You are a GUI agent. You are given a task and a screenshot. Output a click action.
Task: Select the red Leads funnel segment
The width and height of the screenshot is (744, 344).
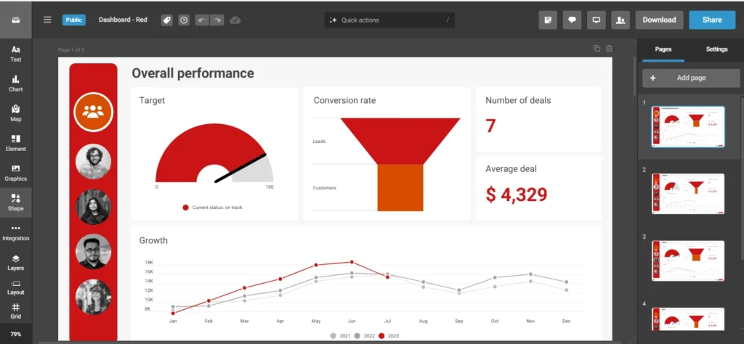[x=400, y=142]
